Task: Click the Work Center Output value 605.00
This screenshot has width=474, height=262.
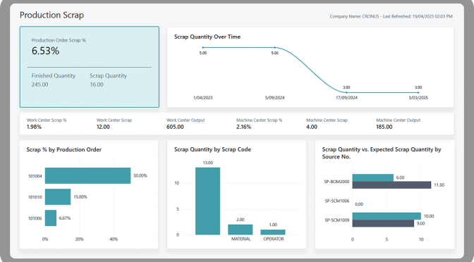Action: pos(175,127)
